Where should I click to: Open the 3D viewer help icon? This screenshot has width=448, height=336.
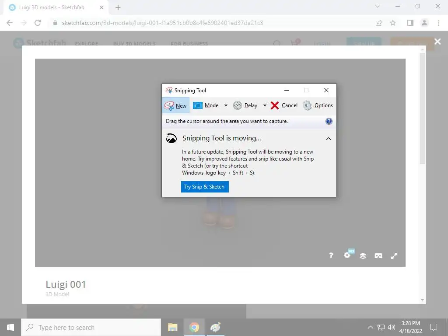(x=331, y=255)
